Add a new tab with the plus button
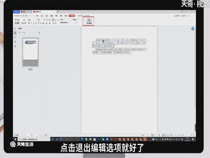This screenshot has width=210, height=158. tap(58, 12)
